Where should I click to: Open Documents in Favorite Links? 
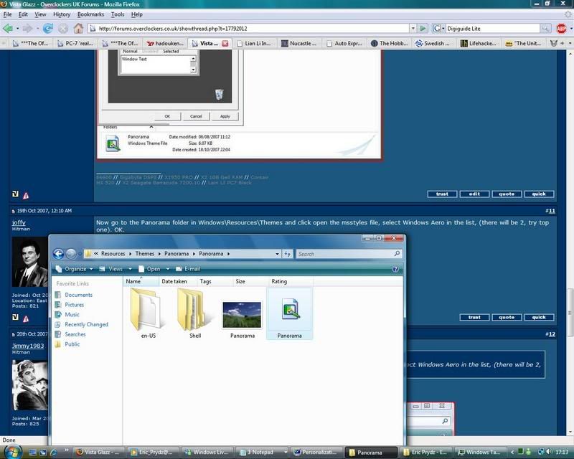78,295
